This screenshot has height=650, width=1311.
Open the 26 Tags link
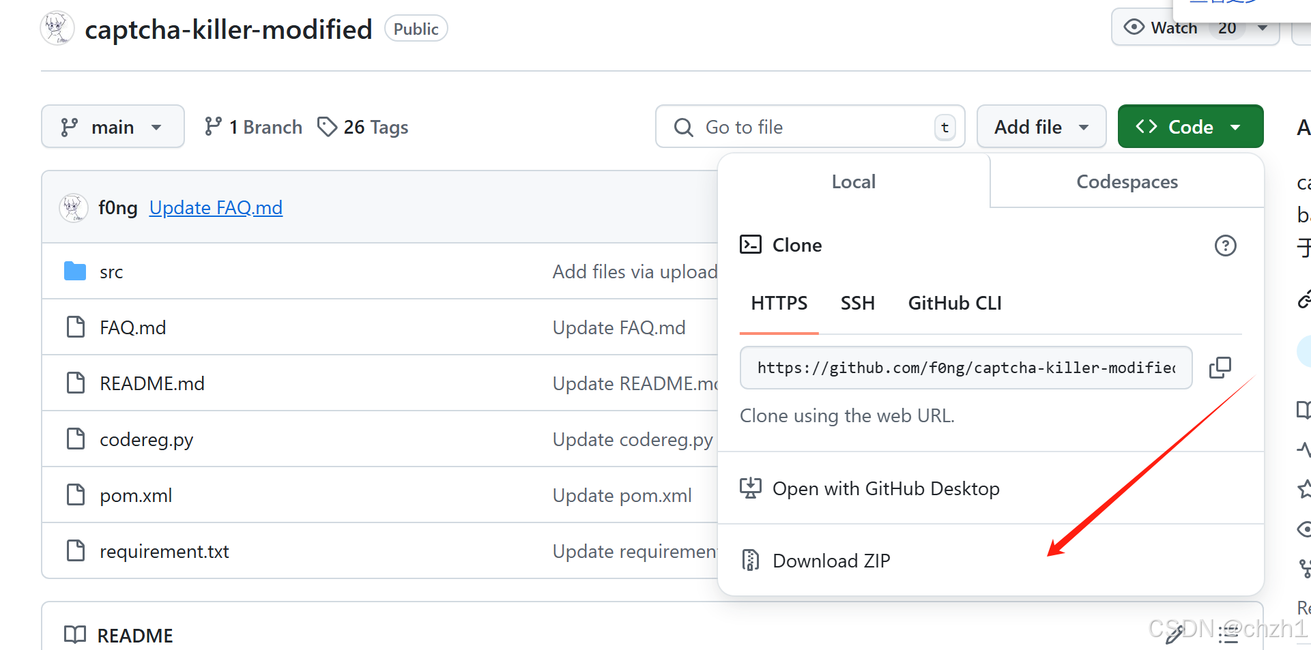pyautogui.click(x=363, y=127)
